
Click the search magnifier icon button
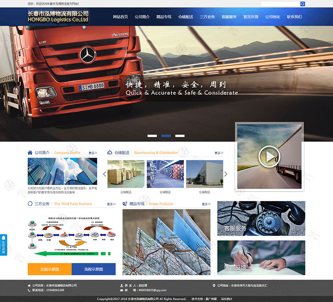(x=303, y=4)
